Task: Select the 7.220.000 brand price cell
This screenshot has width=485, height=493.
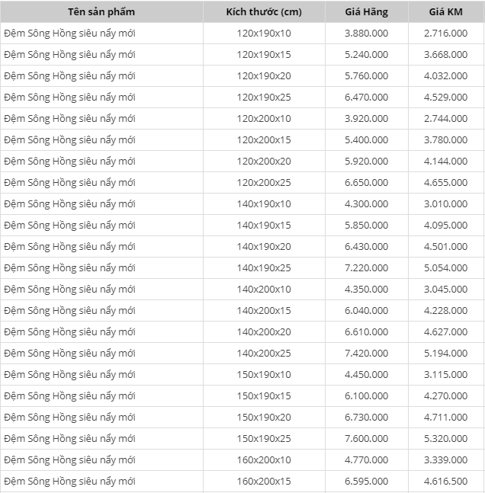Action: tap(366, 268)
